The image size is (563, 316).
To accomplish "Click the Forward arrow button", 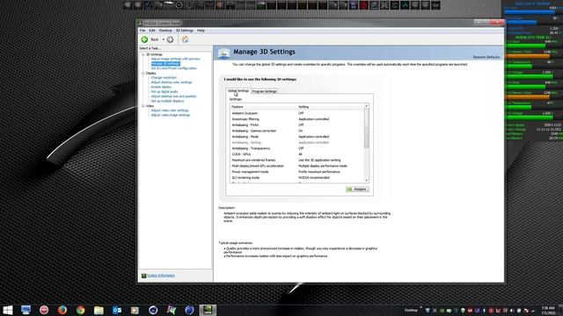I will pyautogui.click(x=170, y=39).
